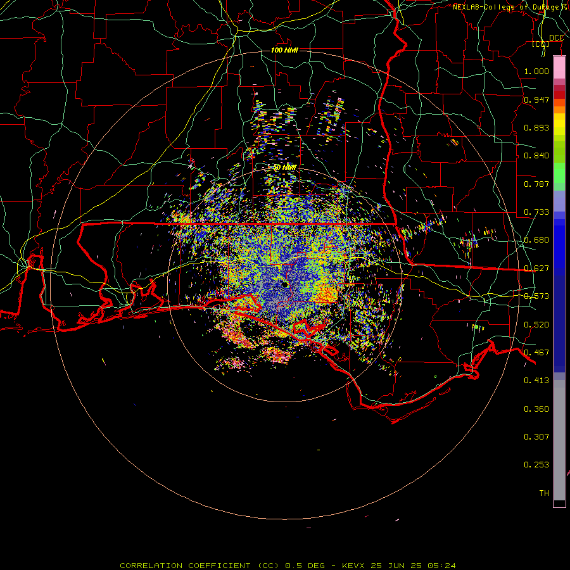The width and height of the screenshot is (570, 570).
Task: Click the 50 NMI range ring label
Action: click(284, 168)
